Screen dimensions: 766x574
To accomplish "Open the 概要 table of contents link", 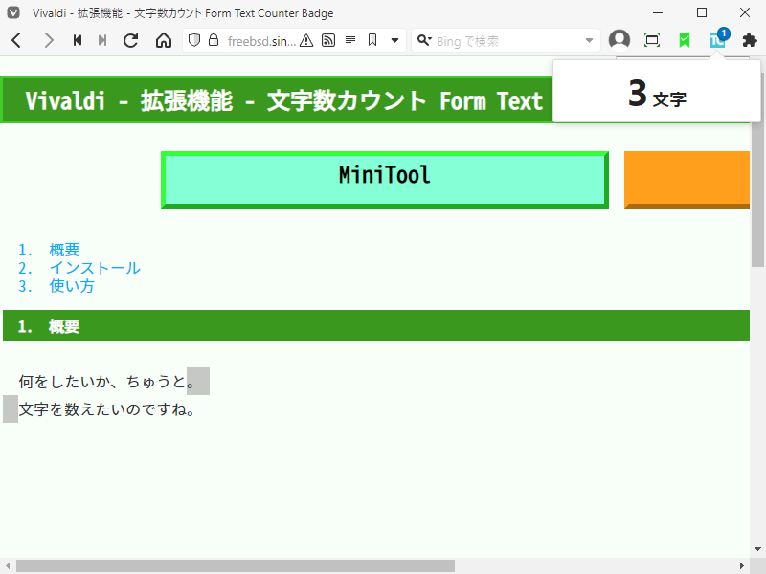I will pyautogui.click(x=64, y=250).
